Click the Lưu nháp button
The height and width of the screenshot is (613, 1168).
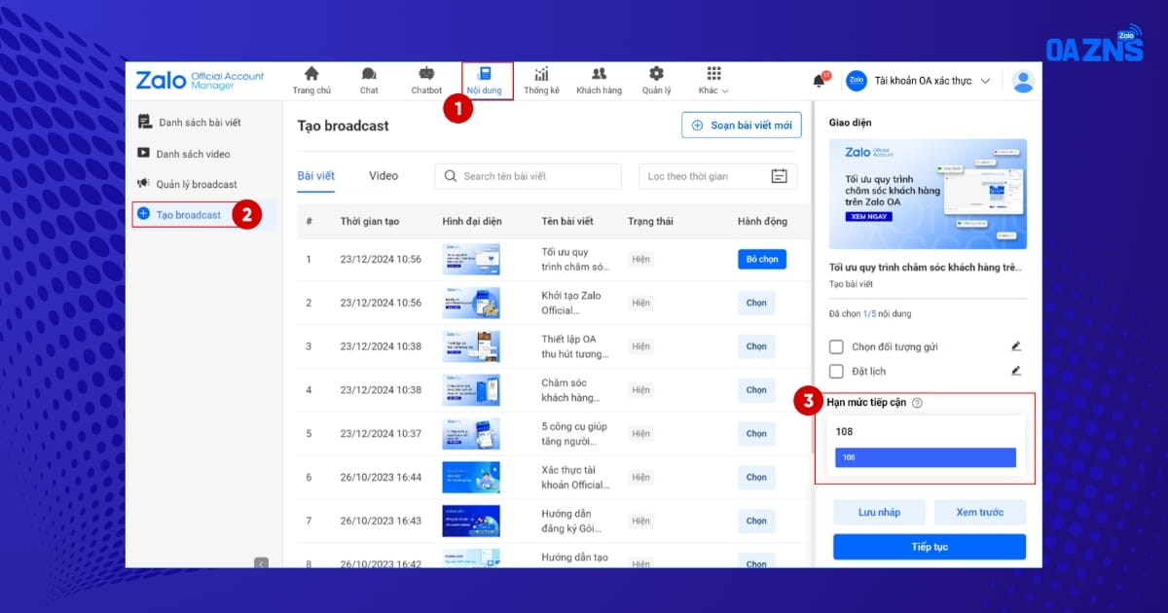point(879,512)
